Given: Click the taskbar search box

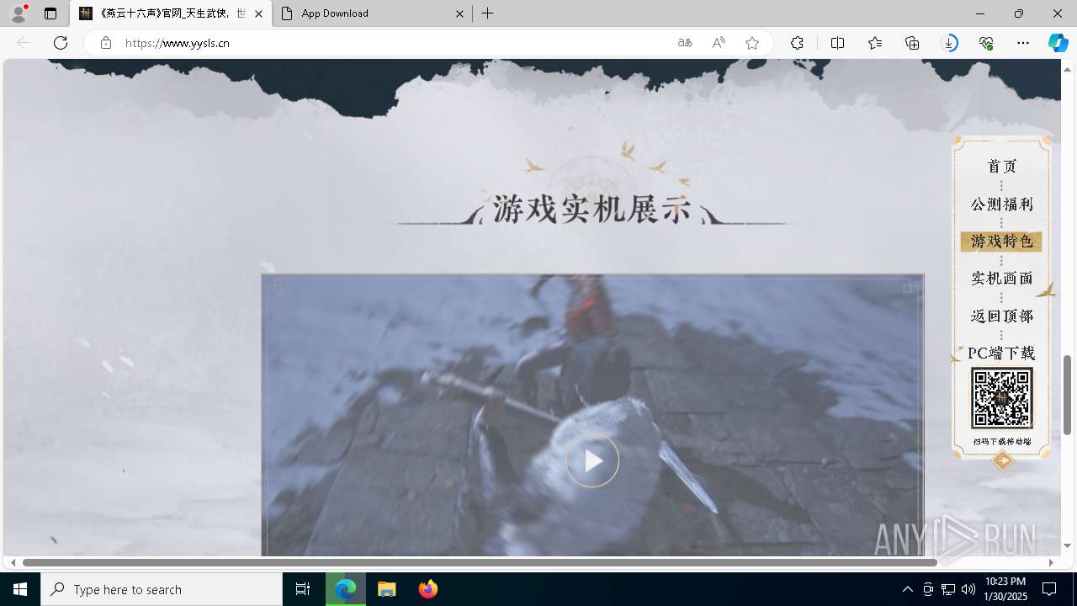Looking at the screenshot, I should [x=162, y=589].
